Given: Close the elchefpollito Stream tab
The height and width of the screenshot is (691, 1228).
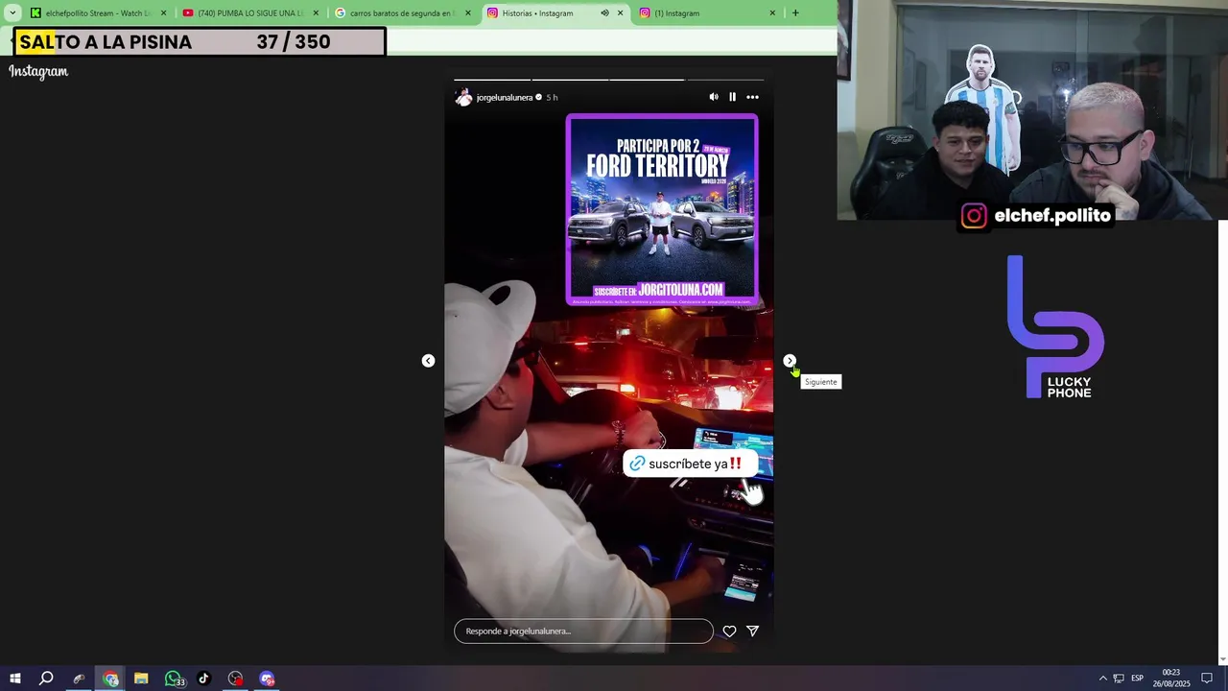Looking at the screenshot, I should (163, 13).
